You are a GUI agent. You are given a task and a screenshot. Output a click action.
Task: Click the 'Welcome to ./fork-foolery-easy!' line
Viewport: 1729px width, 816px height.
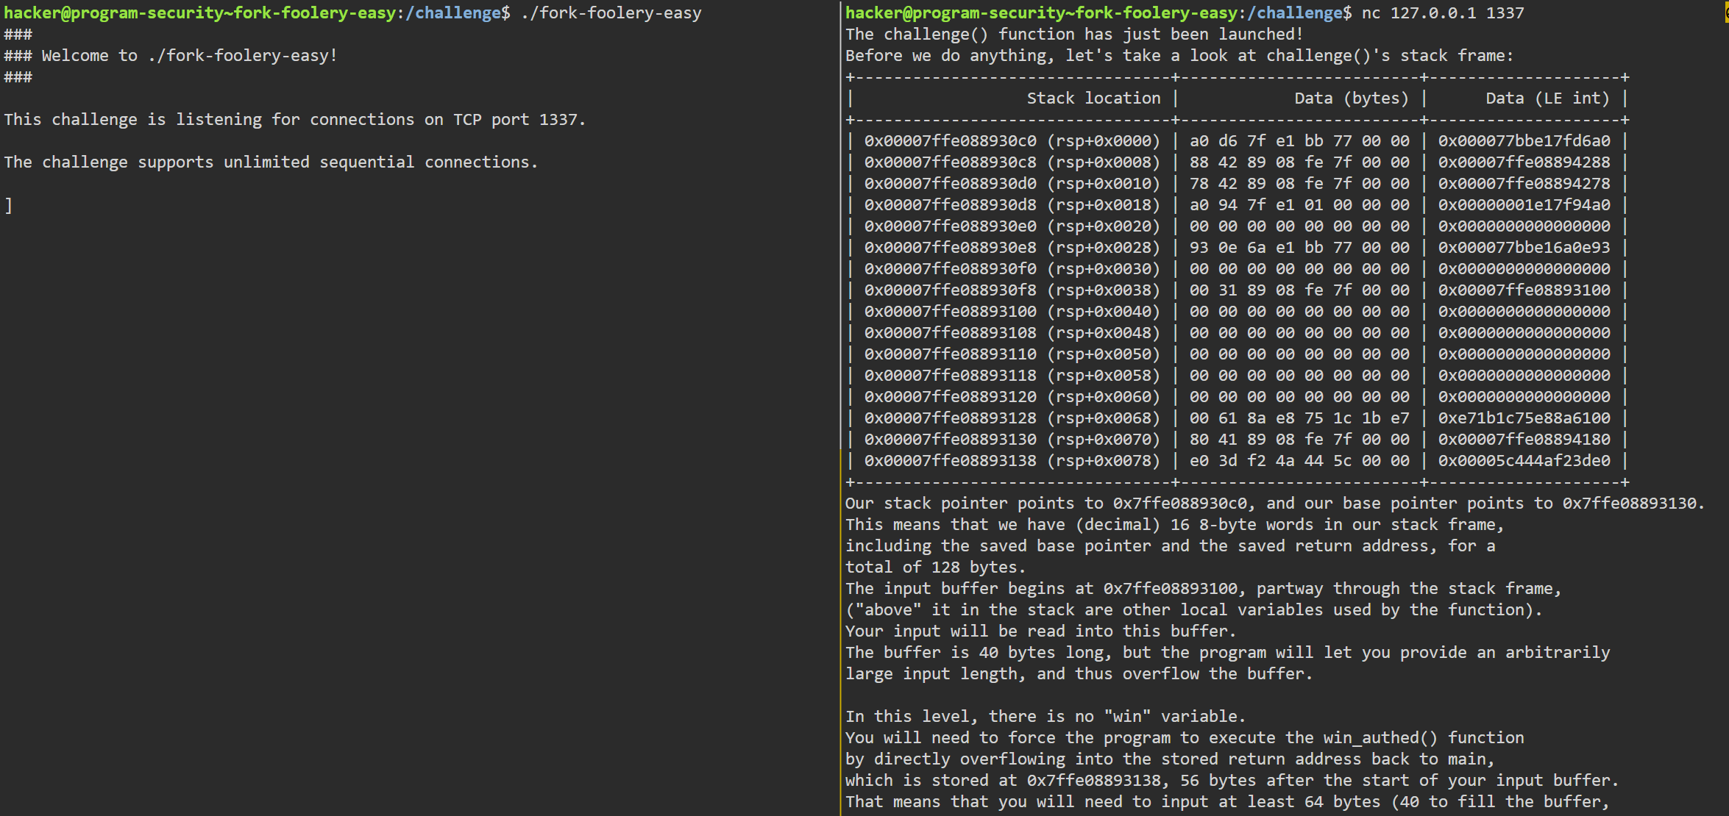point(171,56)
